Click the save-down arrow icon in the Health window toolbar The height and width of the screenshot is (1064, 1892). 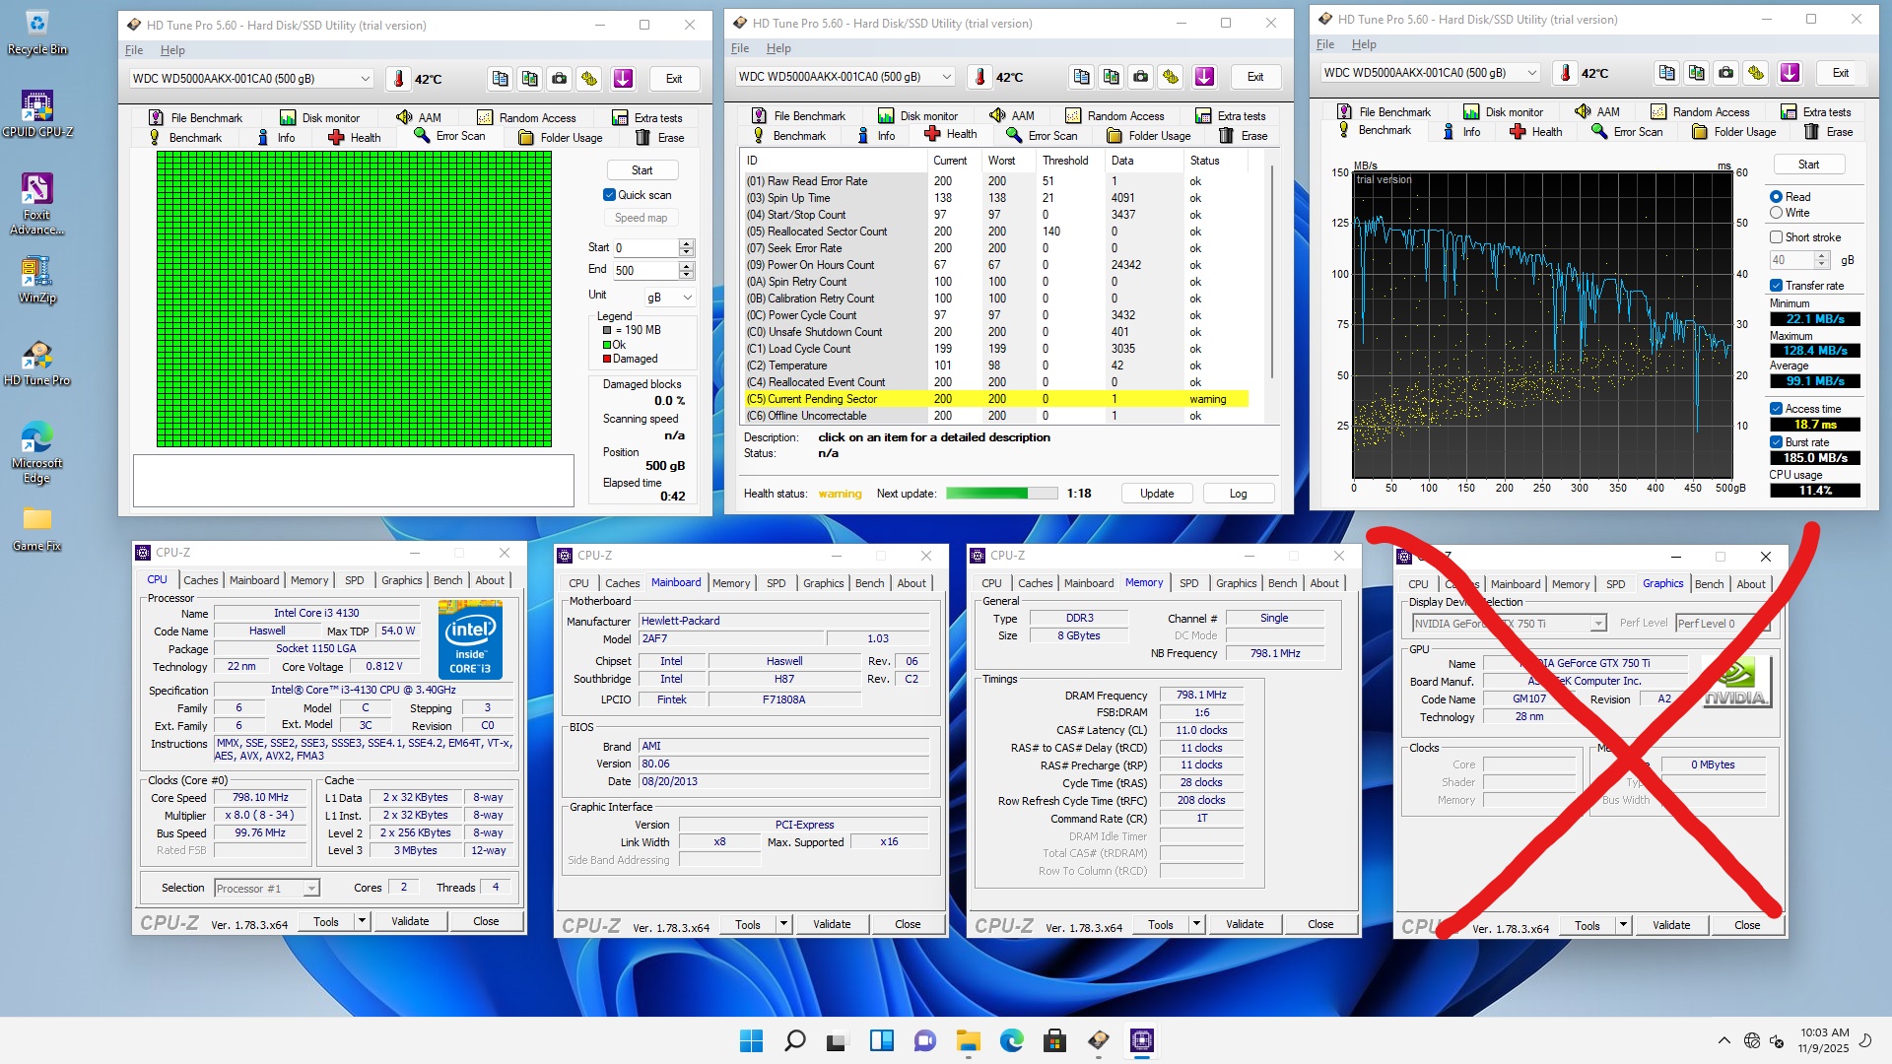coord(1204,77)
